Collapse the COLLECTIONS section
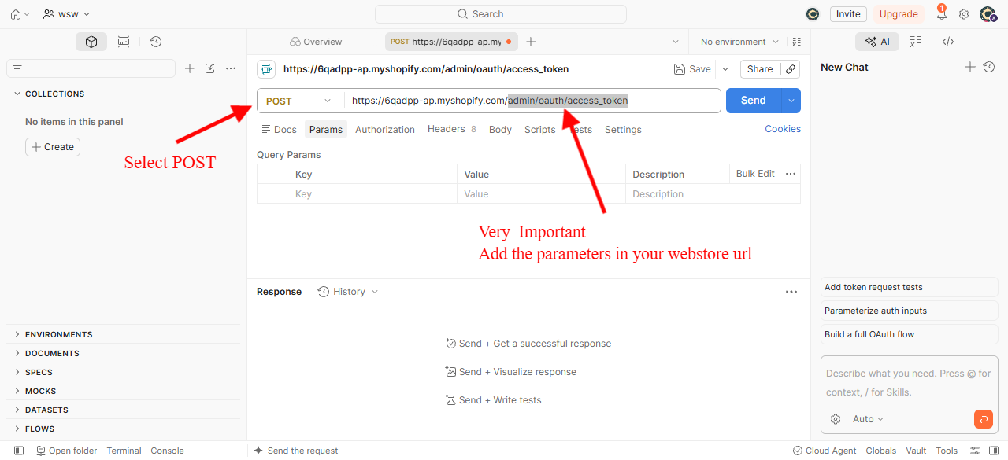This screenshot has width=1008, height=460. [x=17, y=94]
